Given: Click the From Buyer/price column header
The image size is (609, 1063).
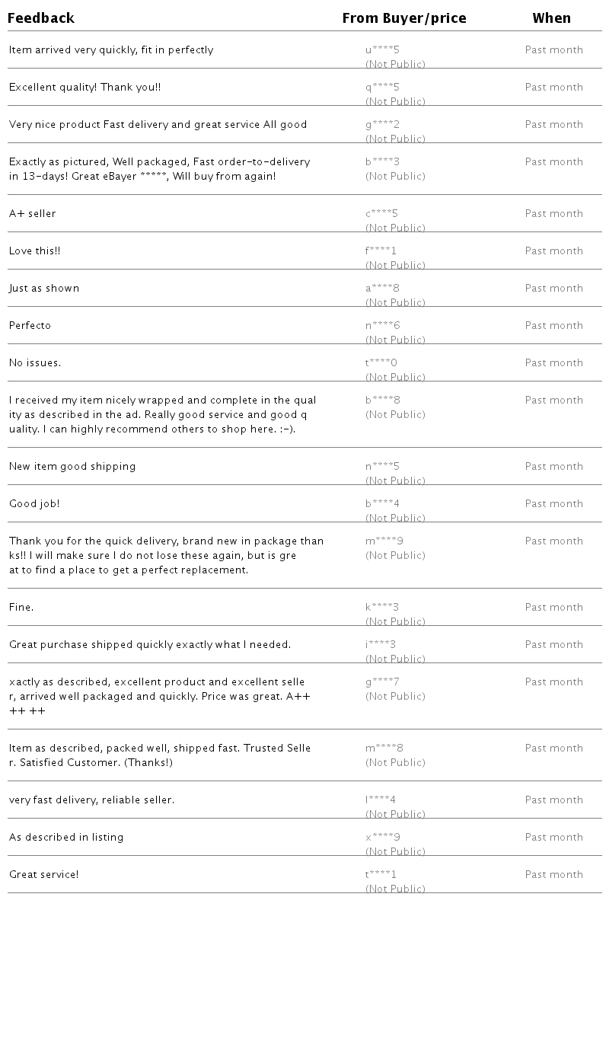Looking at the screenshot, I should click(x=403, y=18).
